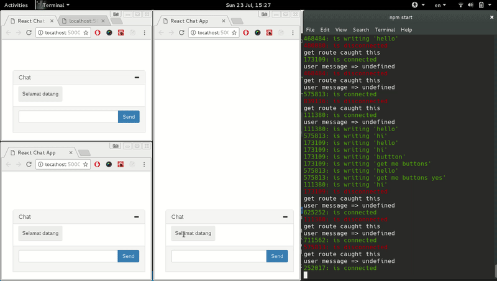Image resolution: width=497 pixels, height=281 pixels.
Task: Click Opera extension icon in bottom-left browser
Action: tap(98, 164)
